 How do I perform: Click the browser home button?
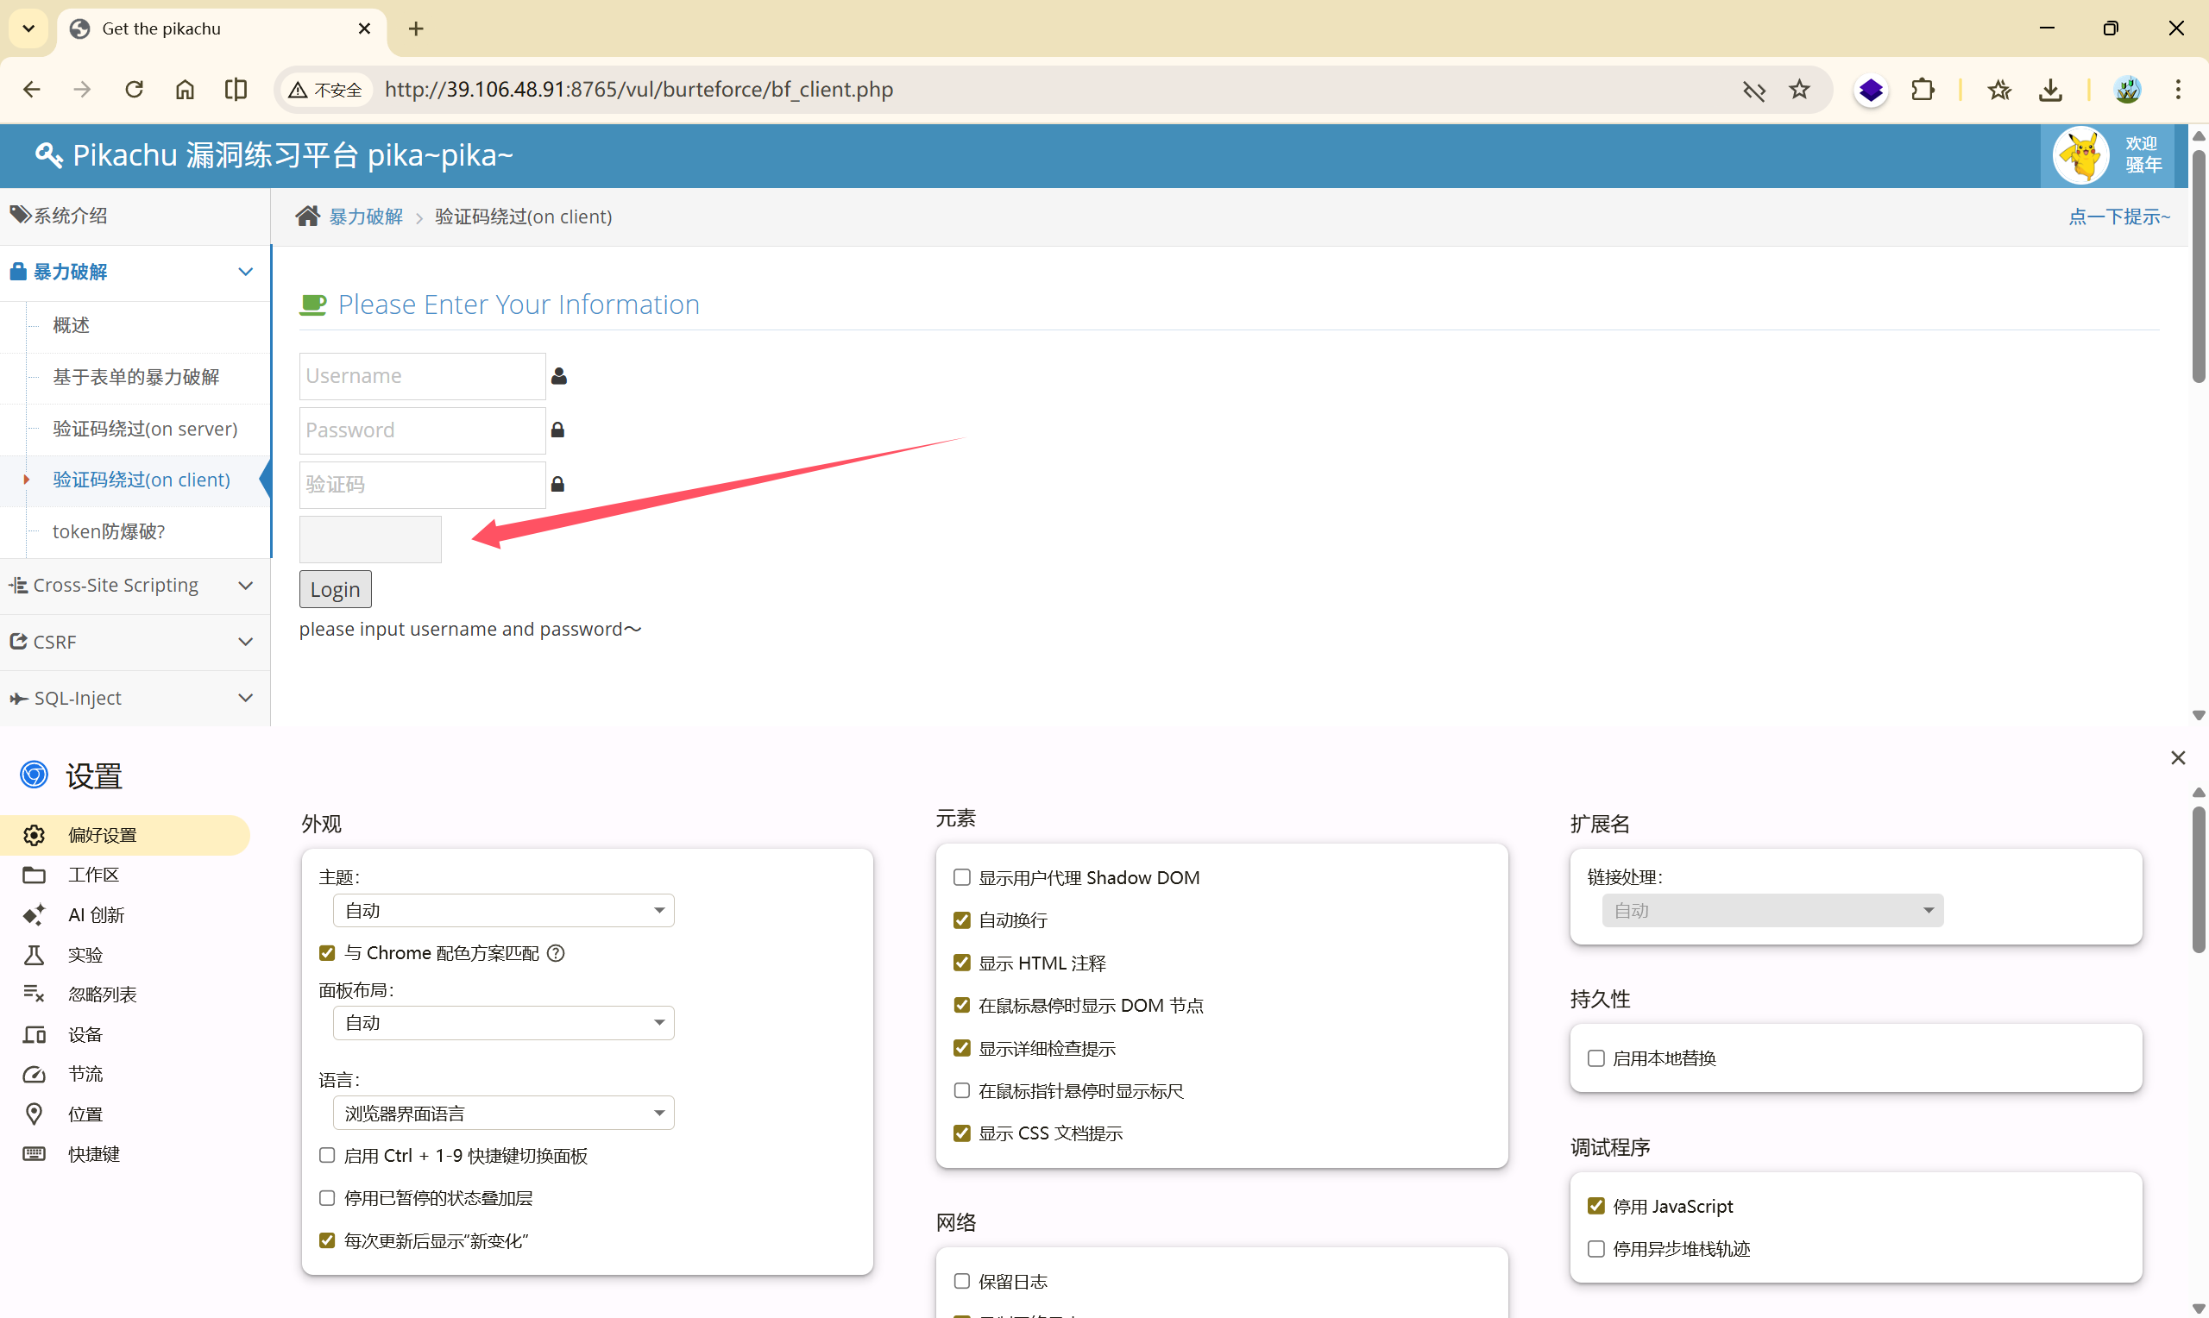tap(185, 90)
